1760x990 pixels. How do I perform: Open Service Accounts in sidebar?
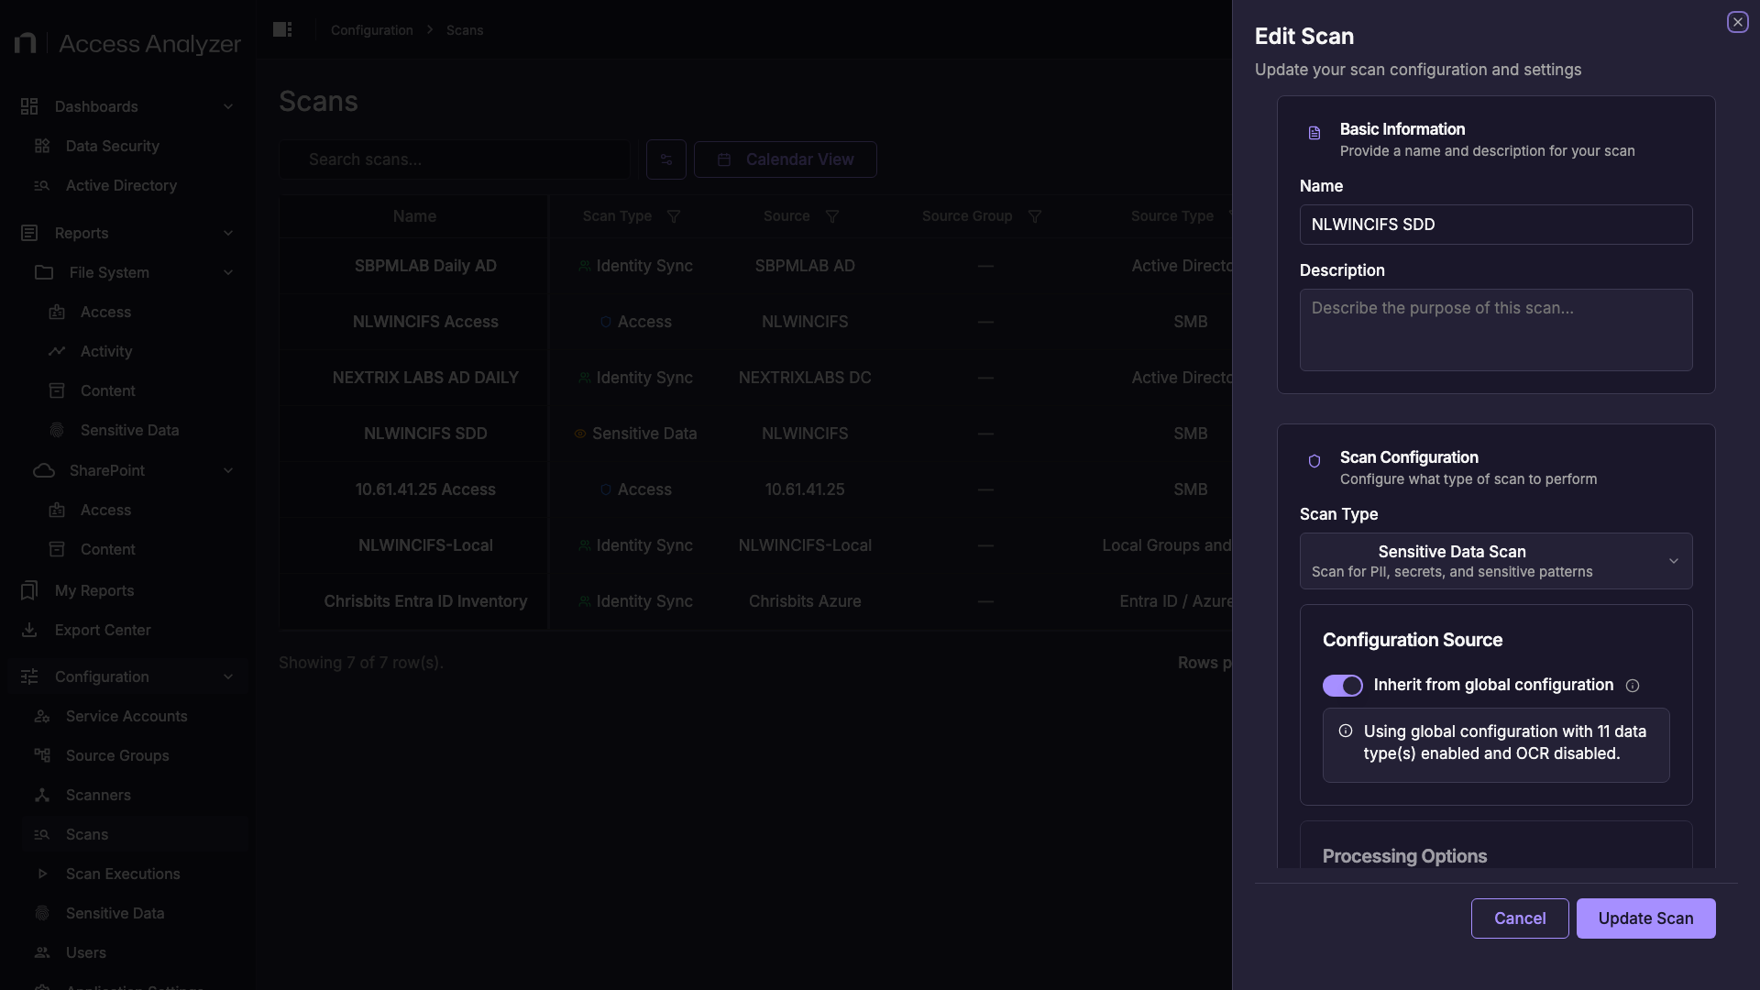click(126, 717)
